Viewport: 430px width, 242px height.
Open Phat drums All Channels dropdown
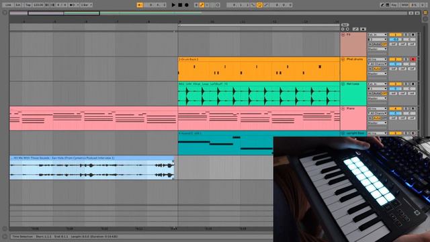(378, 64)
